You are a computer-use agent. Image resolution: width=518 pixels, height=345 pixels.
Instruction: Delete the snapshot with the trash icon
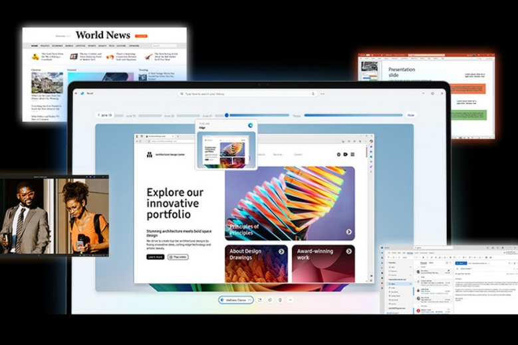tap(280, 300)
